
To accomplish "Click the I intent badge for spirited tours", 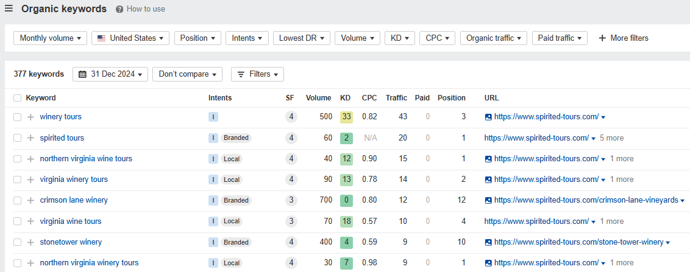I will 213,138.
